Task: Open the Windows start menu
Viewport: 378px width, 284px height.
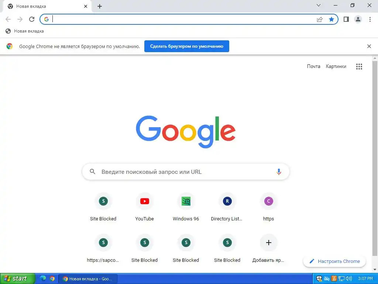Action: 17,278
